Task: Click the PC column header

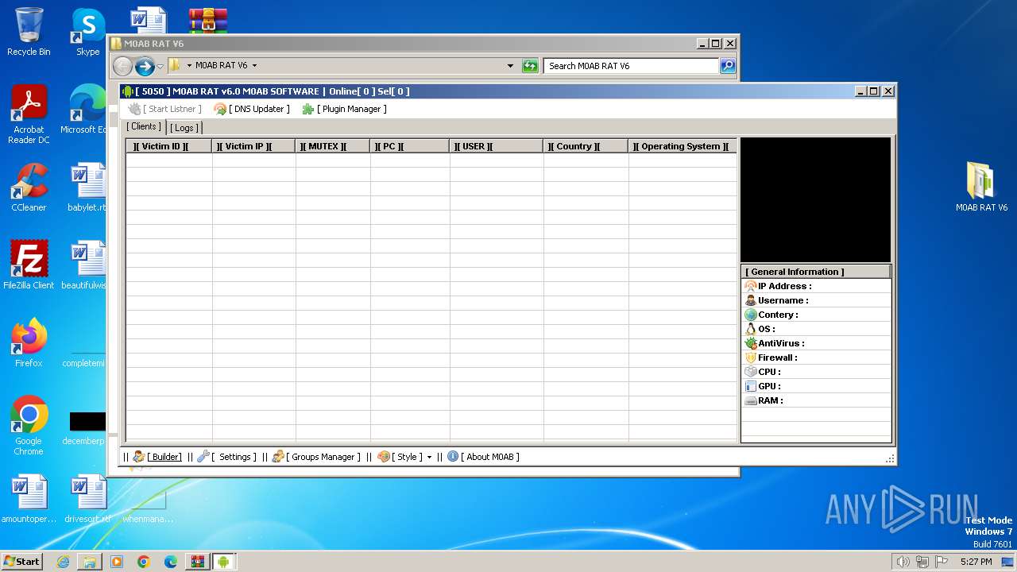Action: 410,146
